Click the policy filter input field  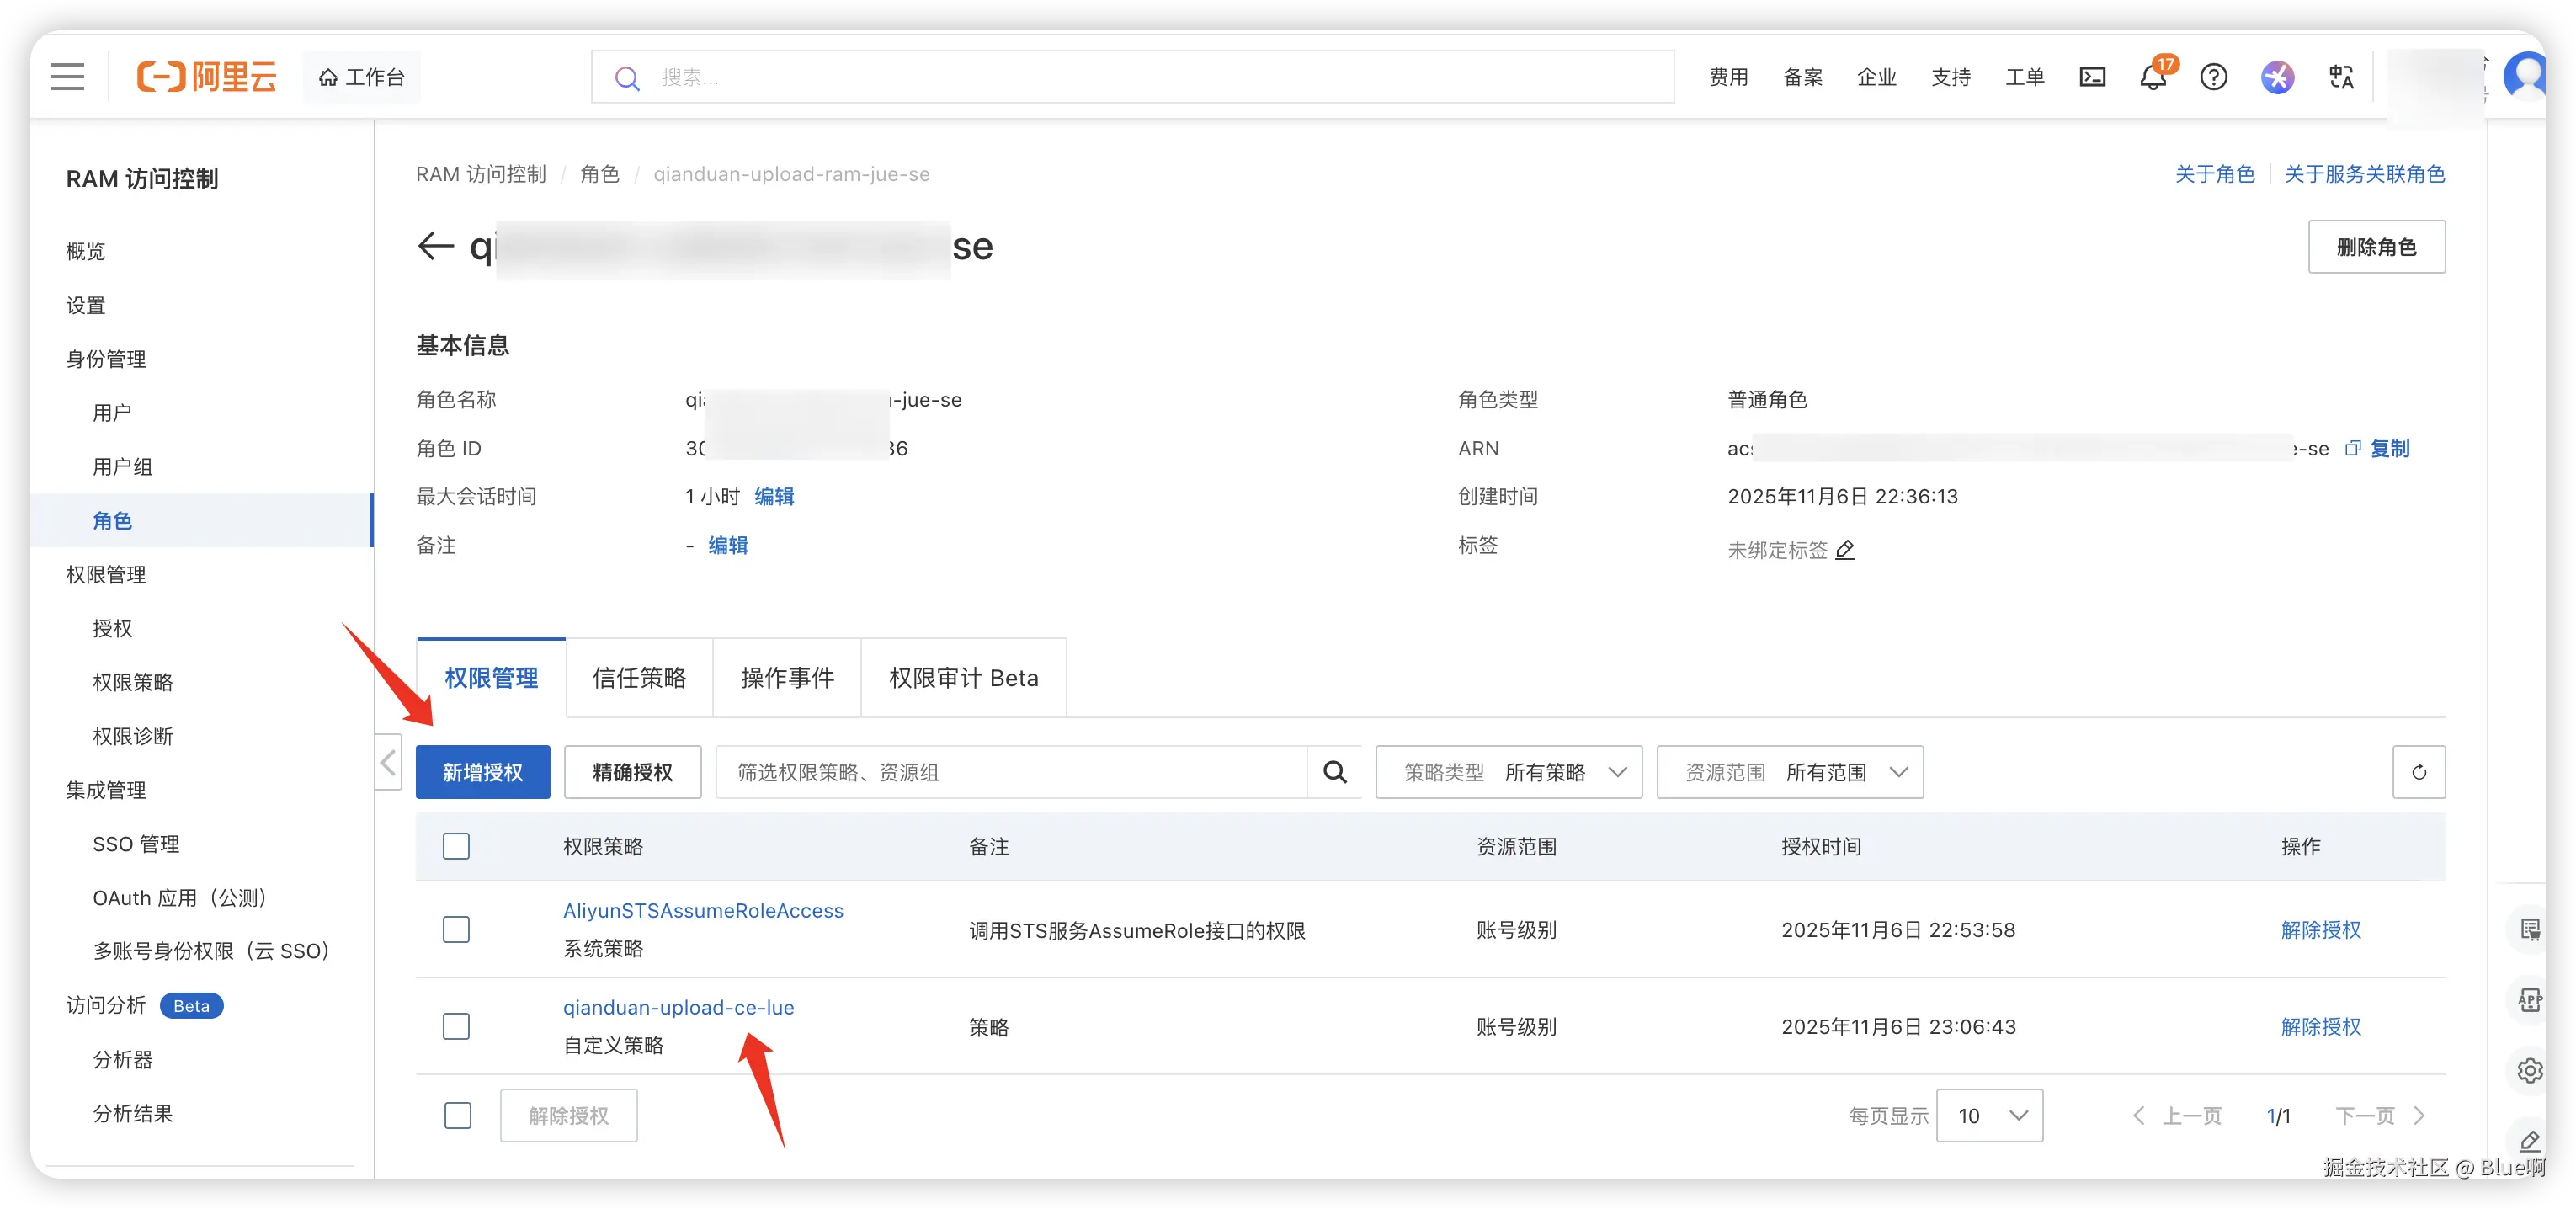1010,772
